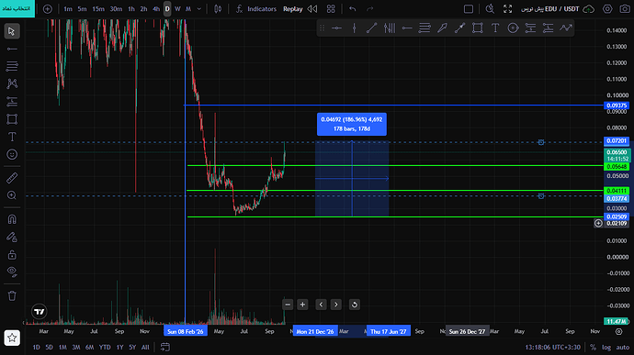Open Fibonacci and Gann tools in left sidebar

(12, 66)
